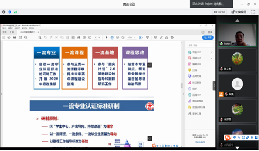Screen dimensions: 259x151
Task: Click 编辑 PDF in the tools pane
Action: [x=196, y=64]
